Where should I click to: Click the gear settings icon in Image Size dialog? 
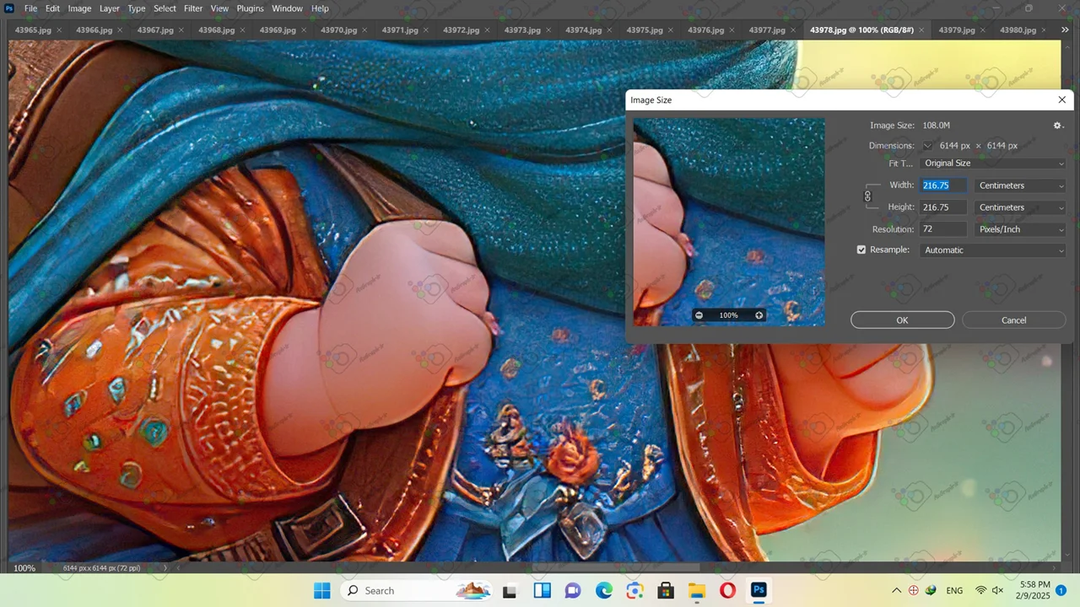1057,126
